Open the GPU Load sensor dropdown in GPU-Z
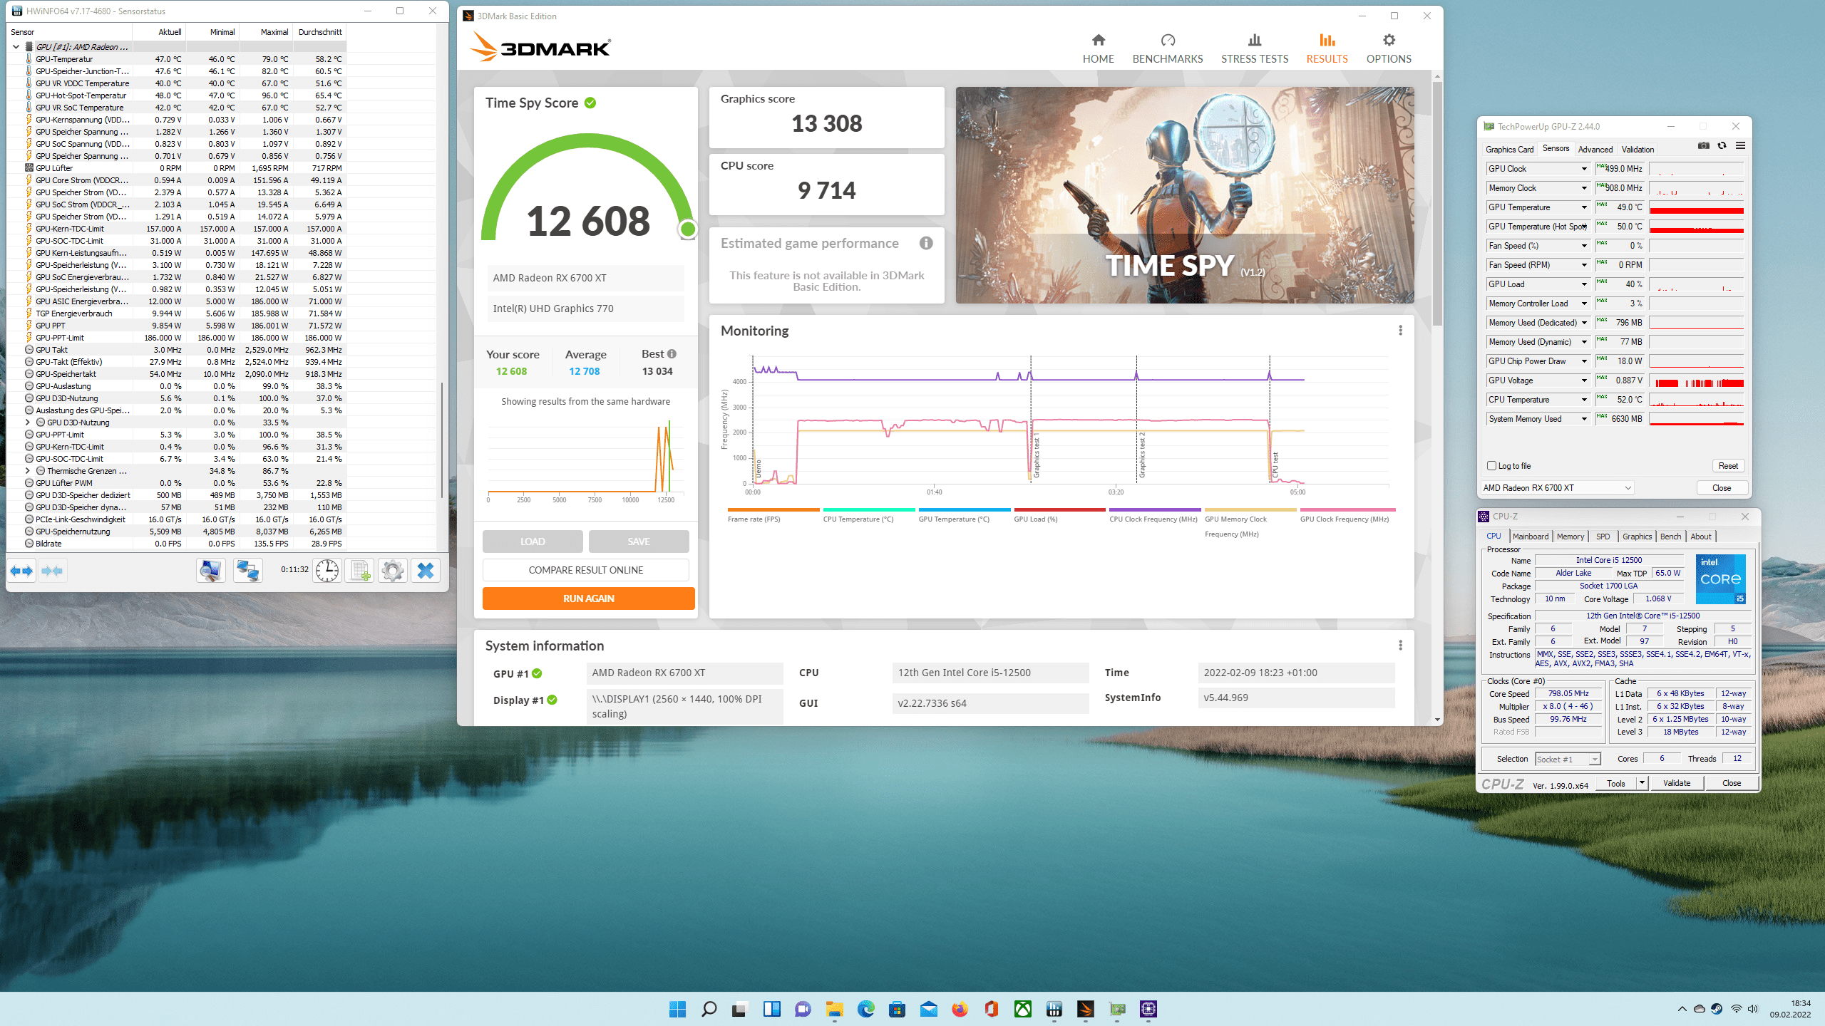This screenshot has height=1026, width=1825. click(x=1584, y=284)
